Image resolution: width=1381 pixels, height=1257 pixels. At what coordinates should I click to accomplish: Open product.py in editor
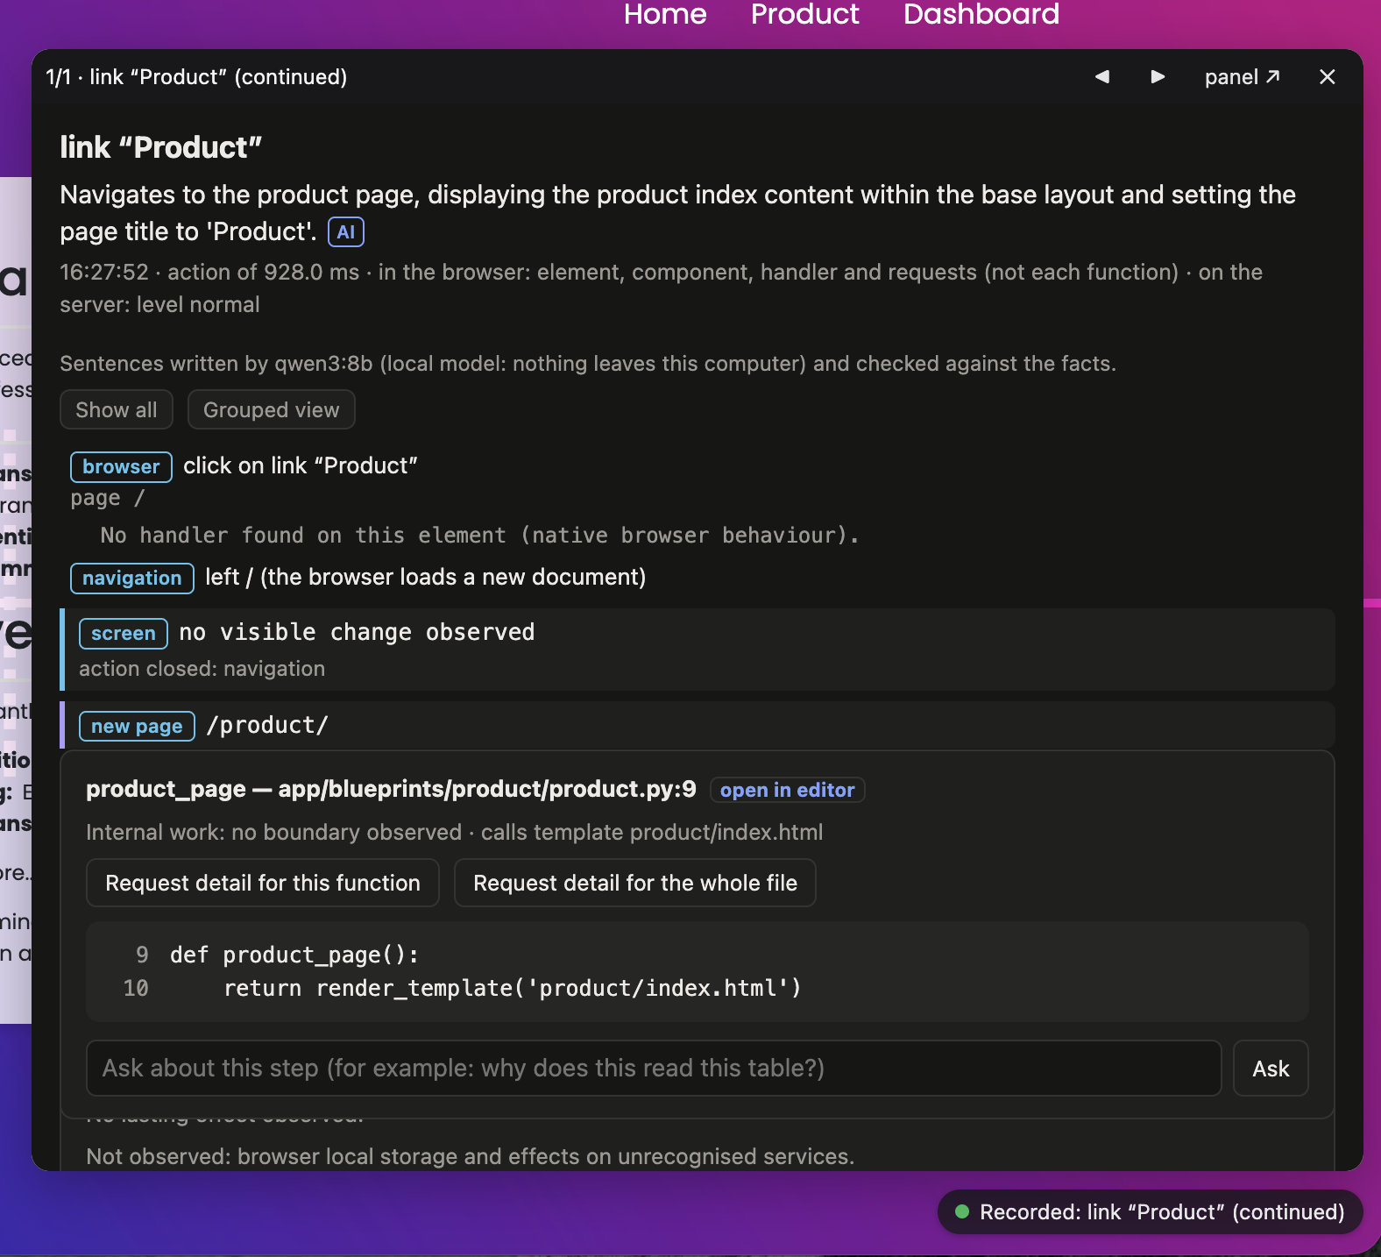click(x=788, y=790)
